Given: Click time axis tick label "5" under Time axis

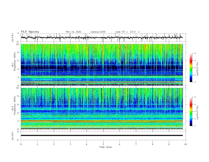Looking at the screenshot, I should (x=103, y=144).
